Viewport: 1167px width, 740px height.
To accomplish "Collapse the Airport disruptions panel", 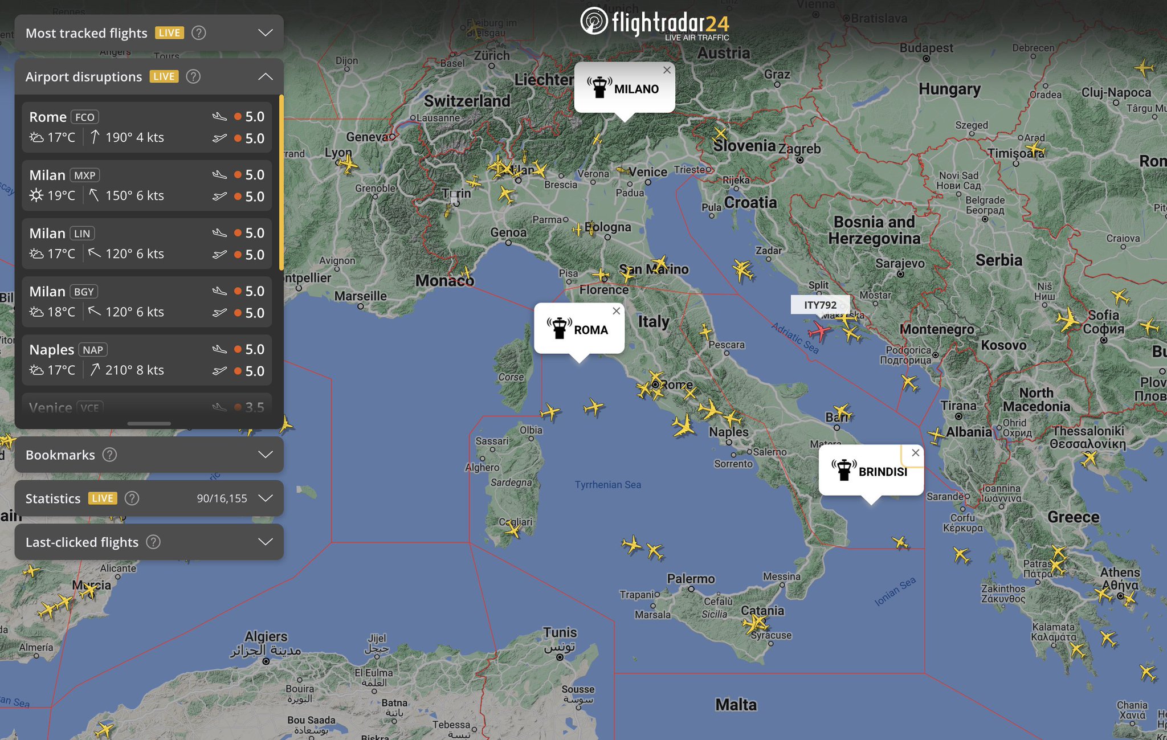I will tap(265, 76).
